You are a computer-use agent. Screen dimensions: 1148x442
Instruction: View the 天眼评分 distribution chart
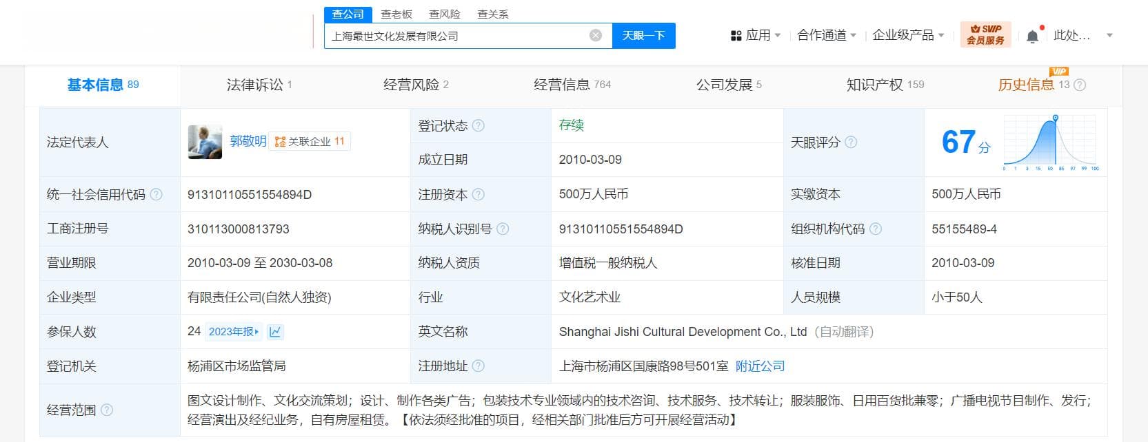tap(1051, 143)
